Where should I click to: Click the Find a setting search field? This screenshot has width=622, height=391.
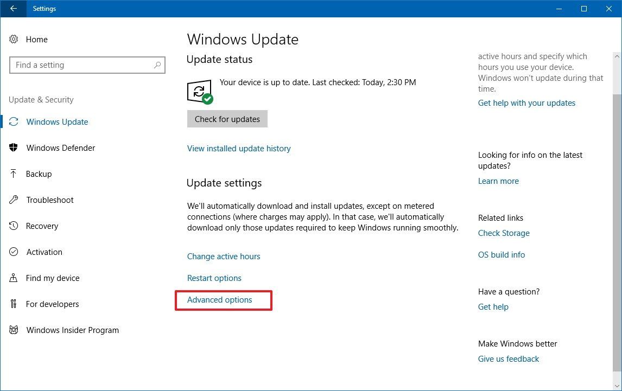point(81,65)
